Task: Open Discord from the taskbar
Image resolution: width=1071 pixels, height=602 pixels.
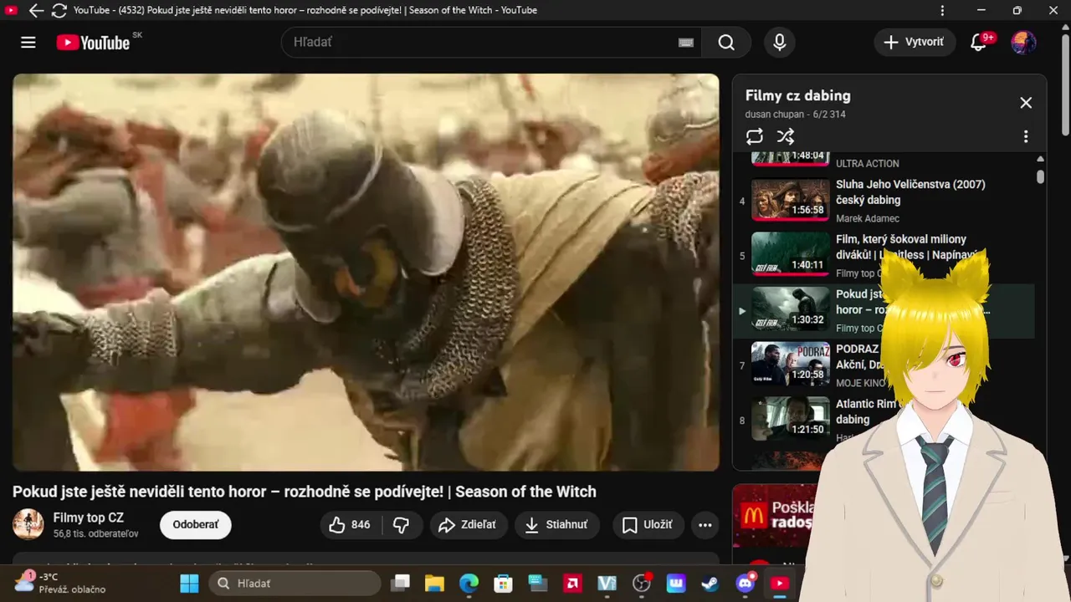Action: pos(745,583)
